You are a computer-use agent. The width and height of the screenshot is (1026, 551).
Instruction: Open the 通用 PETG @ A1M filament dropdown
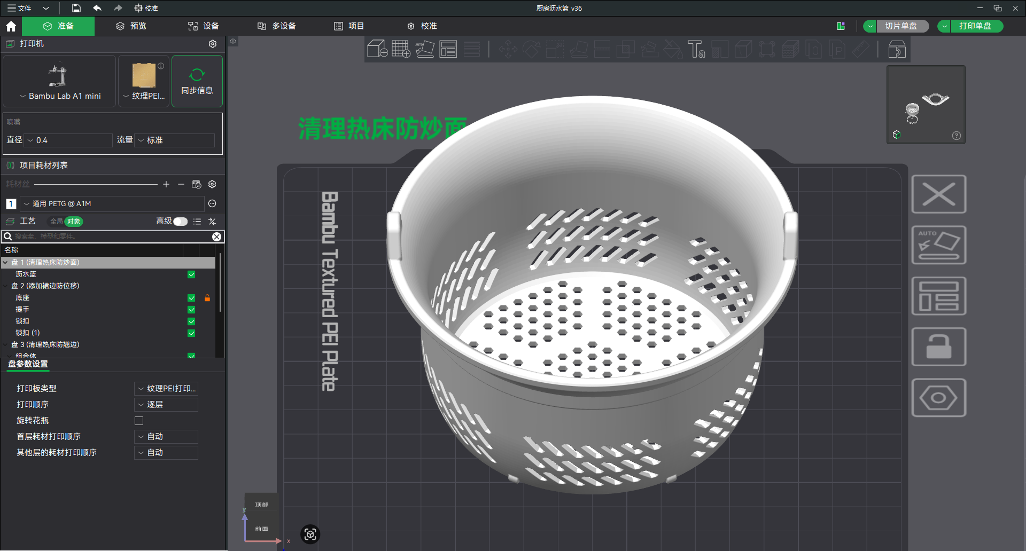(112, 203)
